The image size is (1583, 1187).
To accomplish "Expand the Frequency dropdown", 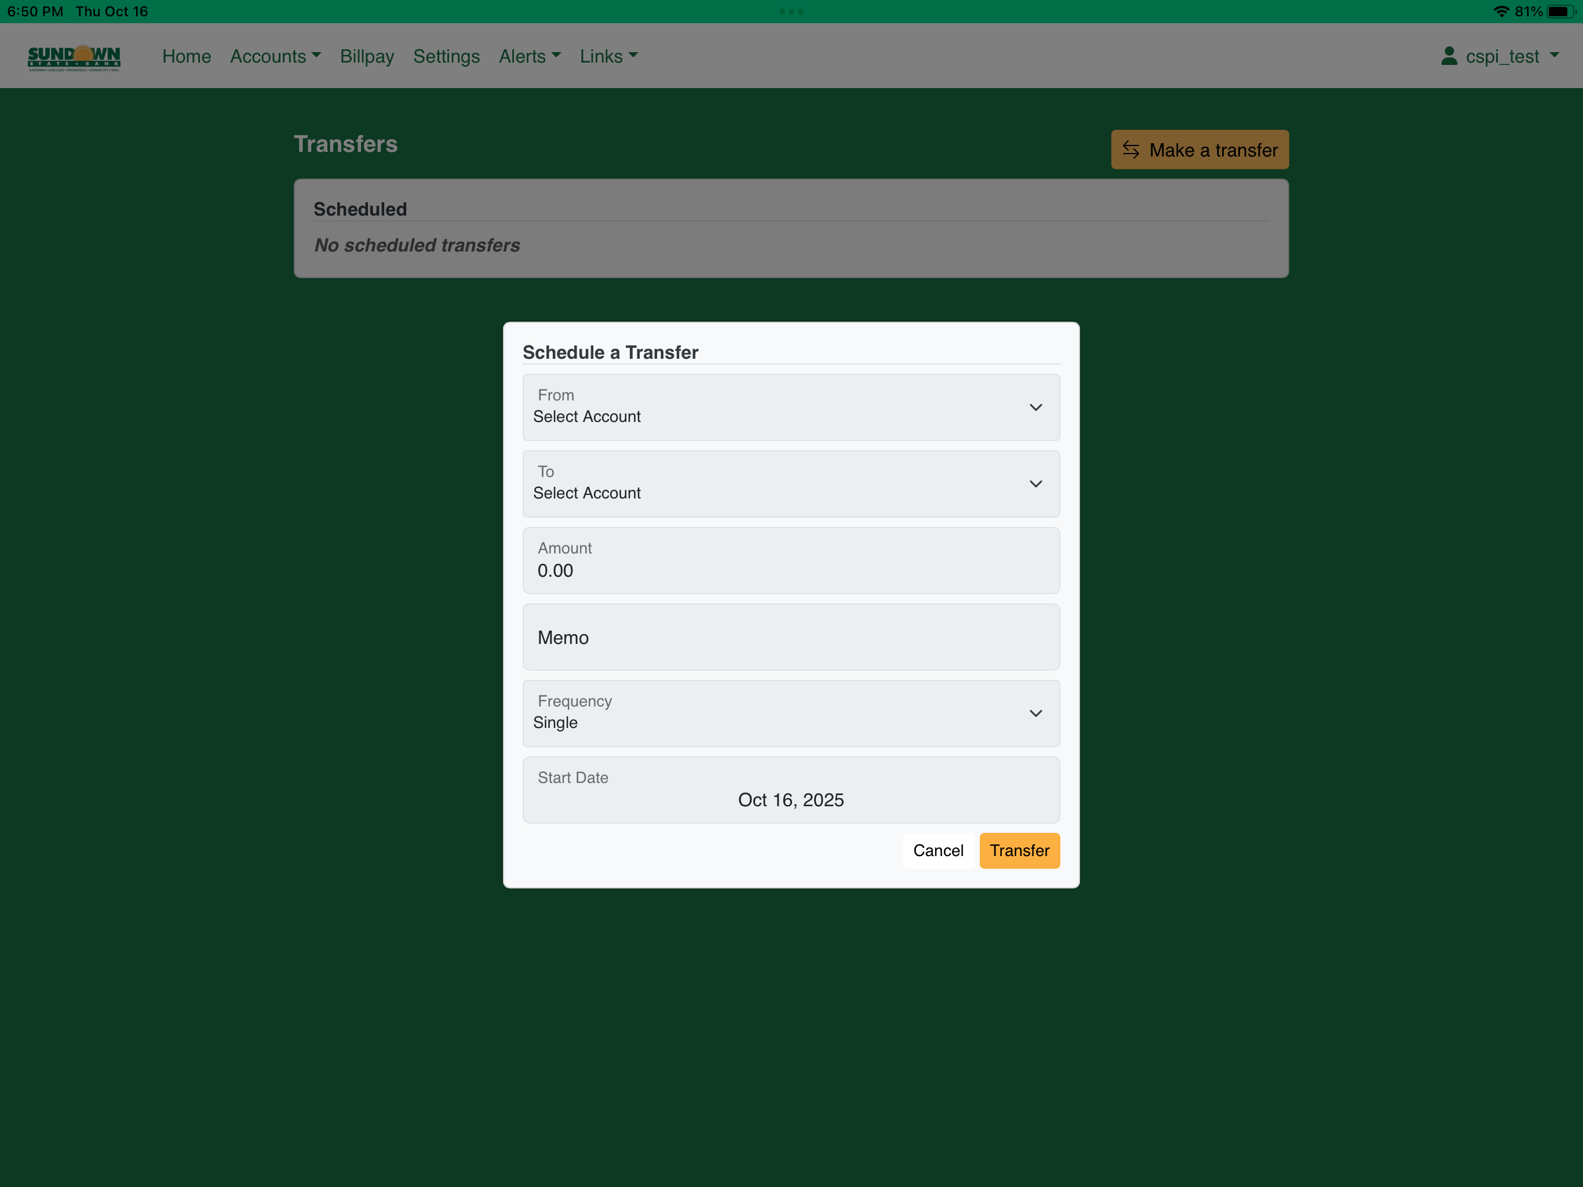I will (x=791, y=713).
